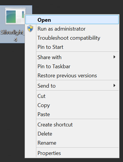Cut the selected file
Viewport: 123px width, 162px height.
(72, 96)
